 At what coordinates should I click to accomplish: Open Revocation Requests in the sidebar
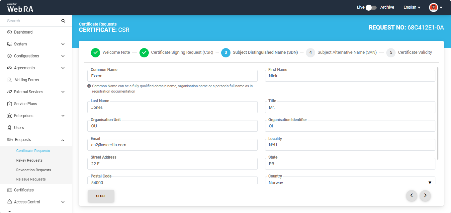click(x=34, y=170)
